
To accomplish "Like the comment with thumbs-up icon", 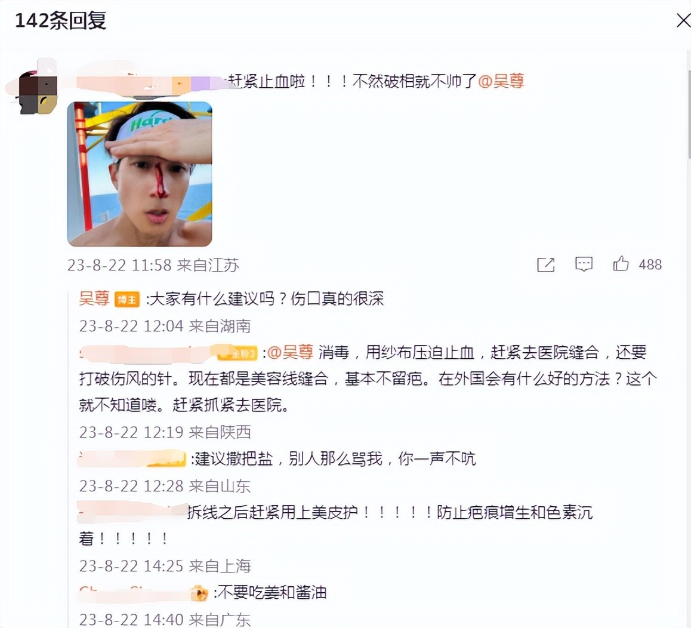I will pyautogui.click(x=621, y=264).
